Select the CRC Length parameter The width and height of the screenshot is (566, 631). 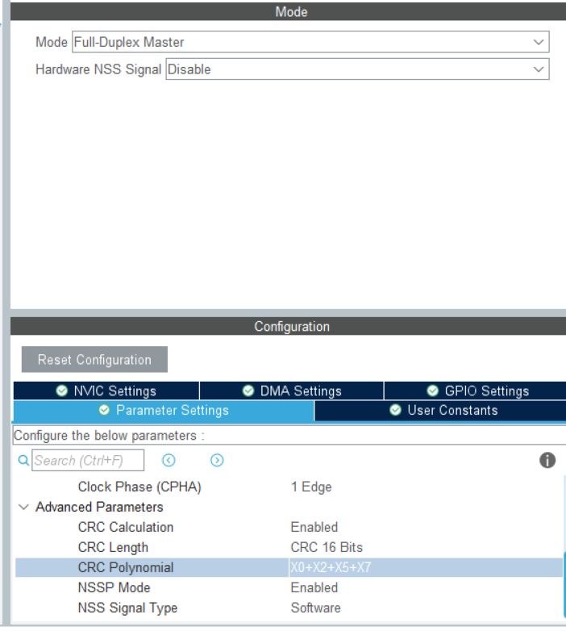pyautogui.click(x=113, y=547)
